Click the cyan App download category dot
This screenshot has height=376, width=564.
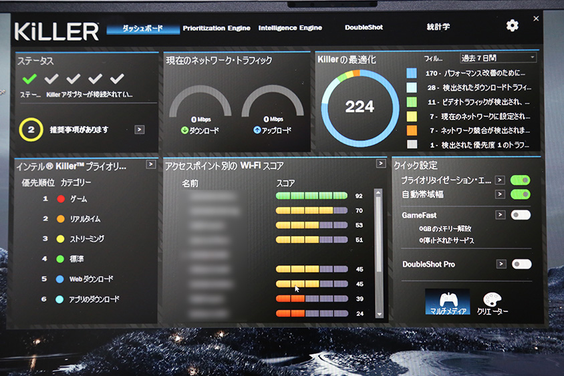tap(59, 299)
